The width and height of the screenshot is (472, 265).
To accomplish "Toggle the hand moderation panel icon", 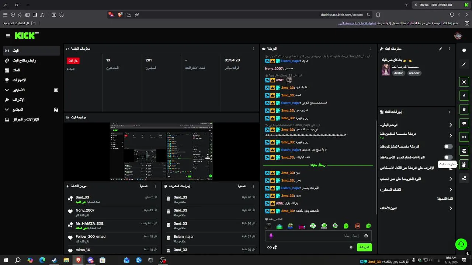I will pyautogui.click(x=464, y=165).
